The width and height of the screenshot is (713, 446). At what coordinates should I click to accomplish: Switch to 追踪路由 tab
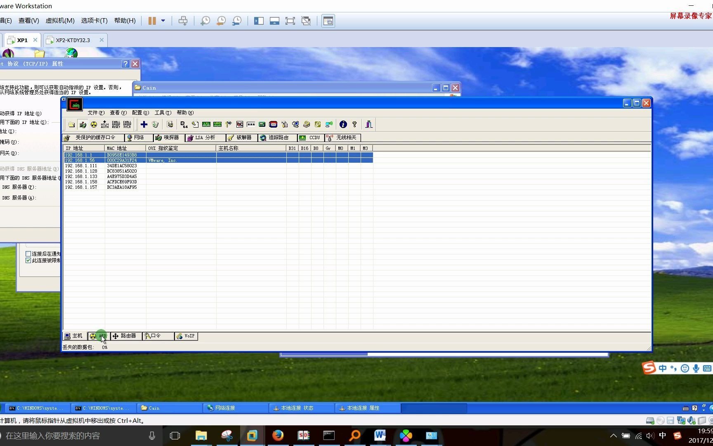coord(277,138)
